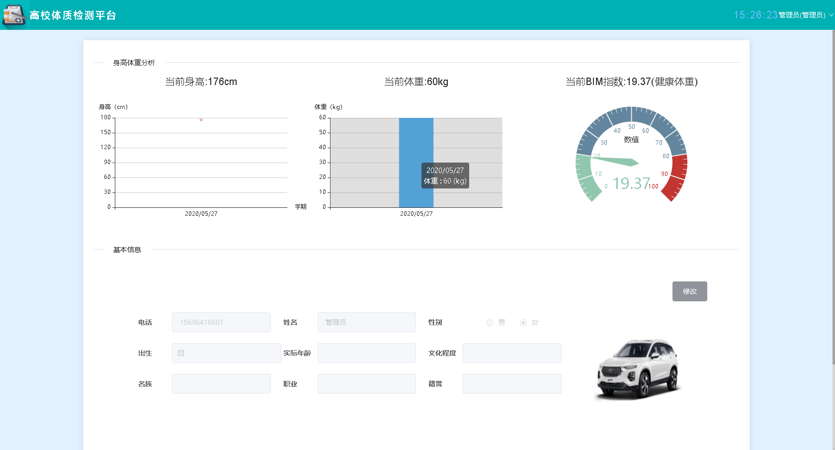Click the 籍贯 input field
This screenshot has width=835, height=450.
tap(512, 384)
